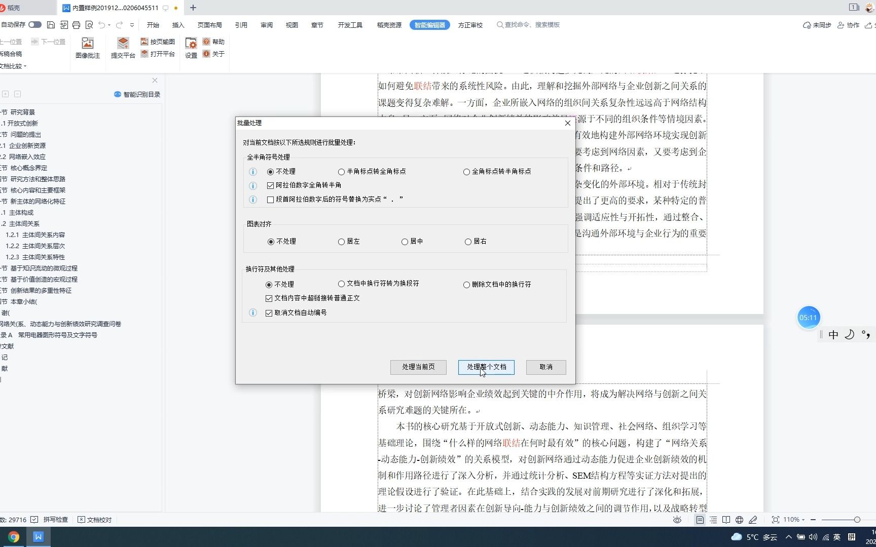Click expand-all plus box in navigation pane
The height and width of the screenshot is (547, 876).
(5, 94)
